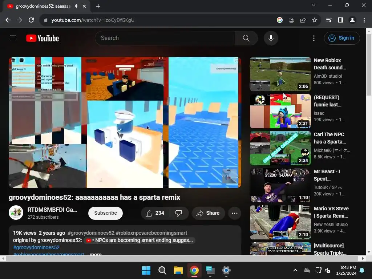Select the '19K views 2 years ago' text
Viewport: 372px width, 279px height.
coord(39,233)
